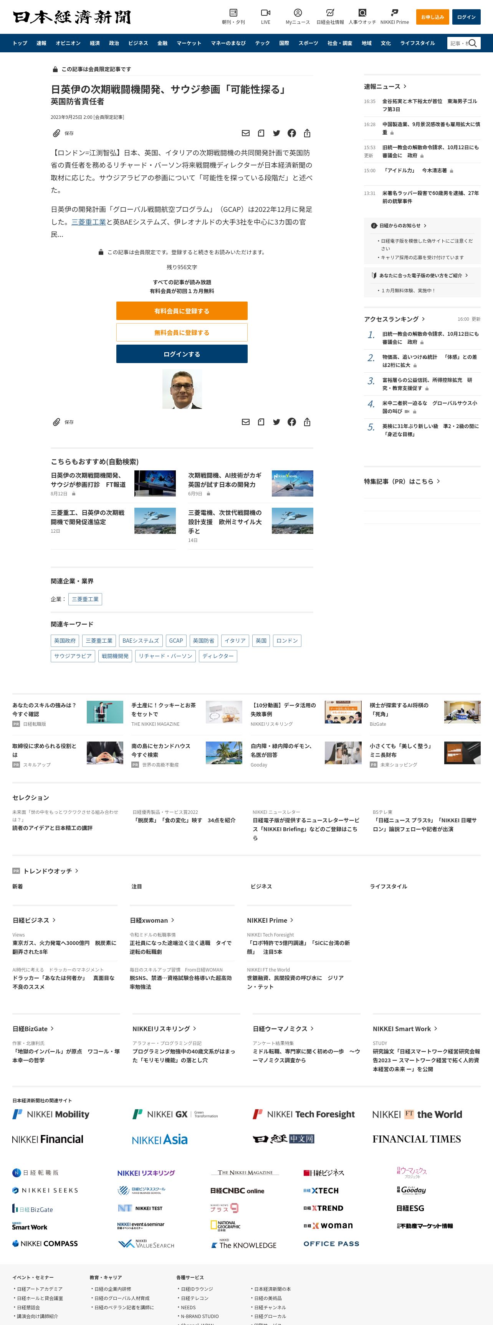
Task: Click the bottom scrap note icon
Action: (x=261, y=422)
